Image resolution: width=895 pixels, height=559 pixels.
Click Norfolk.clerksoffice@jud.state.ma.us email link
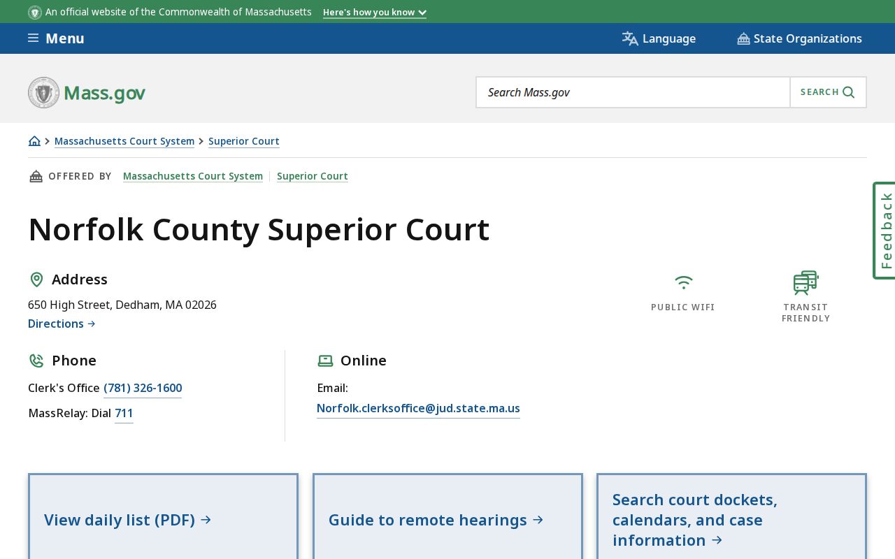pyautogui.click(x=418, y=409)
